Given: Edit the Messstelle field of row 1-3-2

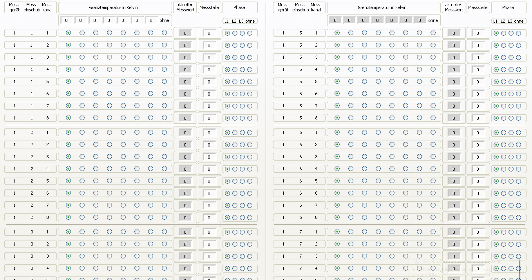Looking at the screenshot, I should pyautogui.click(x=209, y=244).
